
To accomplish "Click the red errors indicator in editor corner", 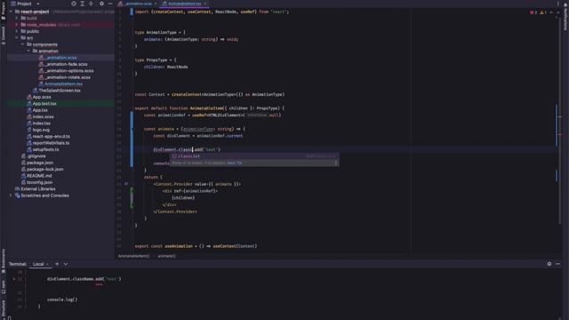I will point(533,12).
